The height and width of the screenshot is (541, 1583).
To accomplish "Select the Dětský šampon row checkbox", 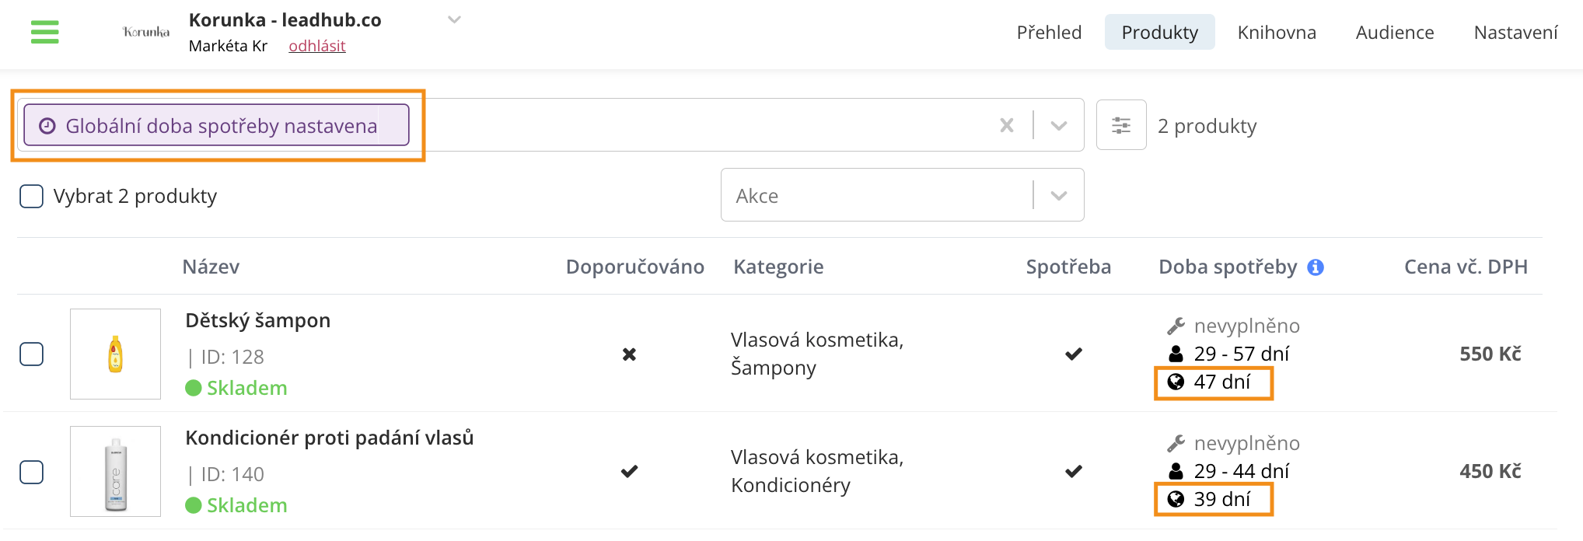I will [x=31, y=354].
